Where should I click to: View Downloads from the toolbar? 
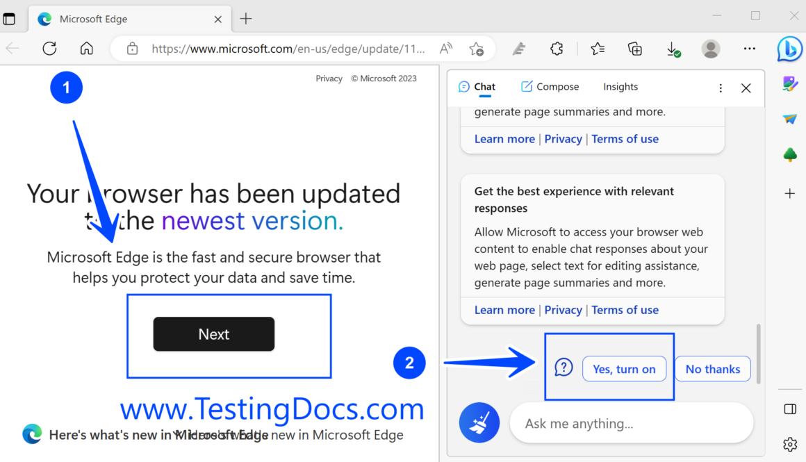pyautogui.click(x=673, y=49)
